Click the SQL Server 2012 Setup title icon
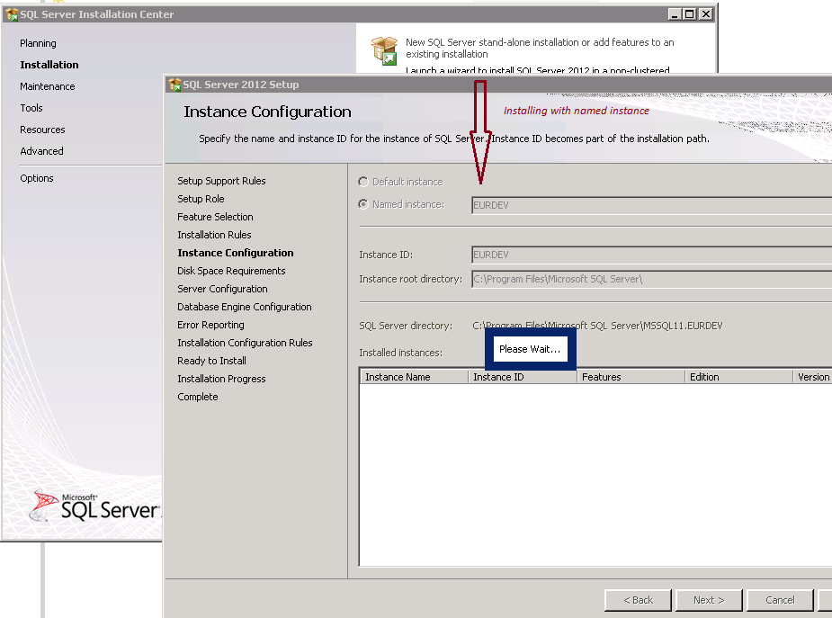Screen dimensions: 832x618 click(x=174, y=85)
